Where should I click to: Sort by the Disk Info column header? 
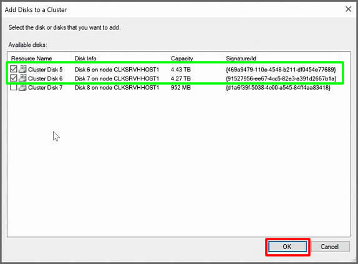[x=85, y=59]
